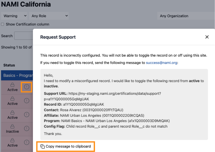Image resolution: width=215 pixels, height=152 pixels.
Task: Open the Any Organization dropdown
Action: [186, 16]
